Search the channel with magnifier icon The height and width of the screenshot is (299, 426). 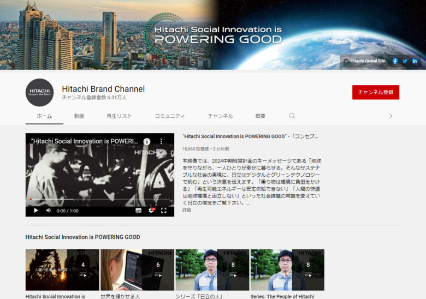[x=292, y=116]
